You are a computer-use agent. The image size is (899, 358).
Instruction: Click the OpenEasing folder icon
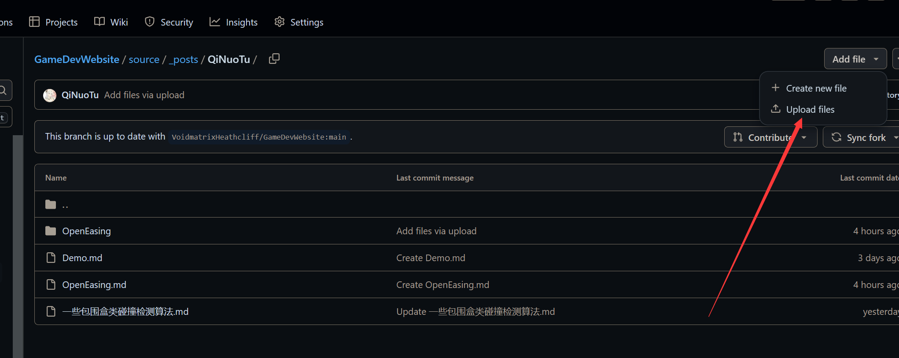(51, 231)
